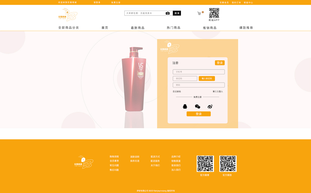Go to 首页 in navigation bar
The height and width of the screenshot is (193, 311).
105,28
